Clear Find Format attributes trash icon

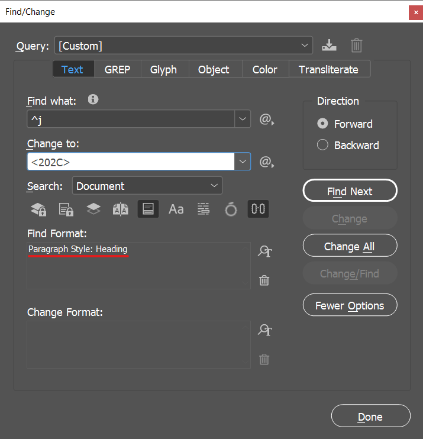pos(264,280)
